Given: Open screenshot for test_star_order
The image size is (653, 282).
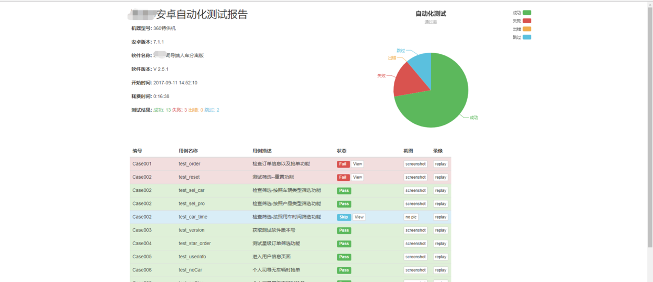Looking at the screenshot, I should [415, 244].
